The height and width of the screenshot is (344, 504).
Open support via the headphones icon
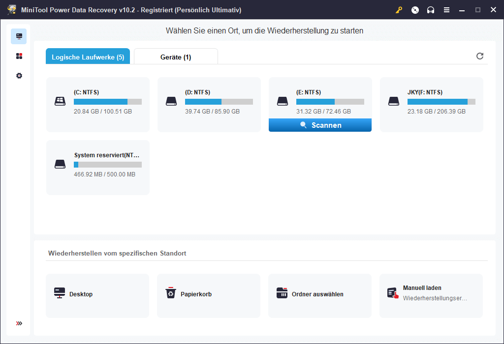tap(431, 10)
